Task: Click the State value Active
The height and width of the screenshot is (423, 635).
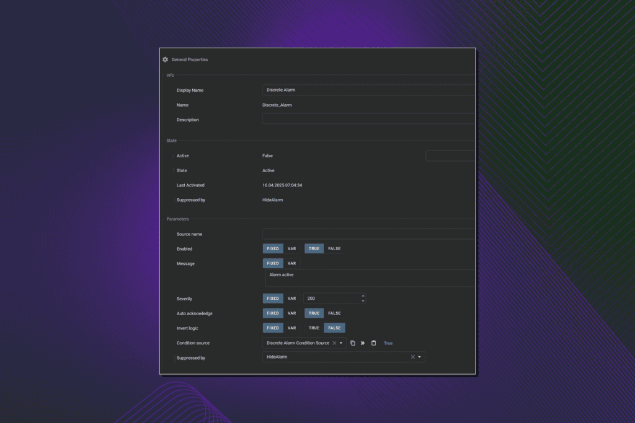Action: click(x=268, y=170)
